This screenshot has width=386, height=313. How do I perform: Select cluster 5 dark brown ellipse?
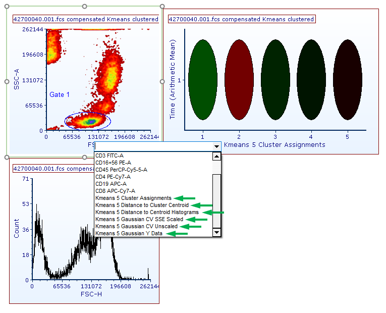pos(347,80)
